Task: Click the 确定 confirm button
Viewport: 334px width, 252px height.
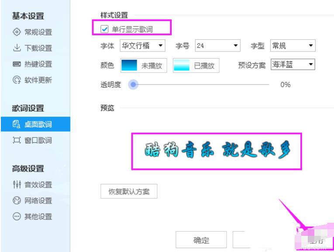Action: 201,240
